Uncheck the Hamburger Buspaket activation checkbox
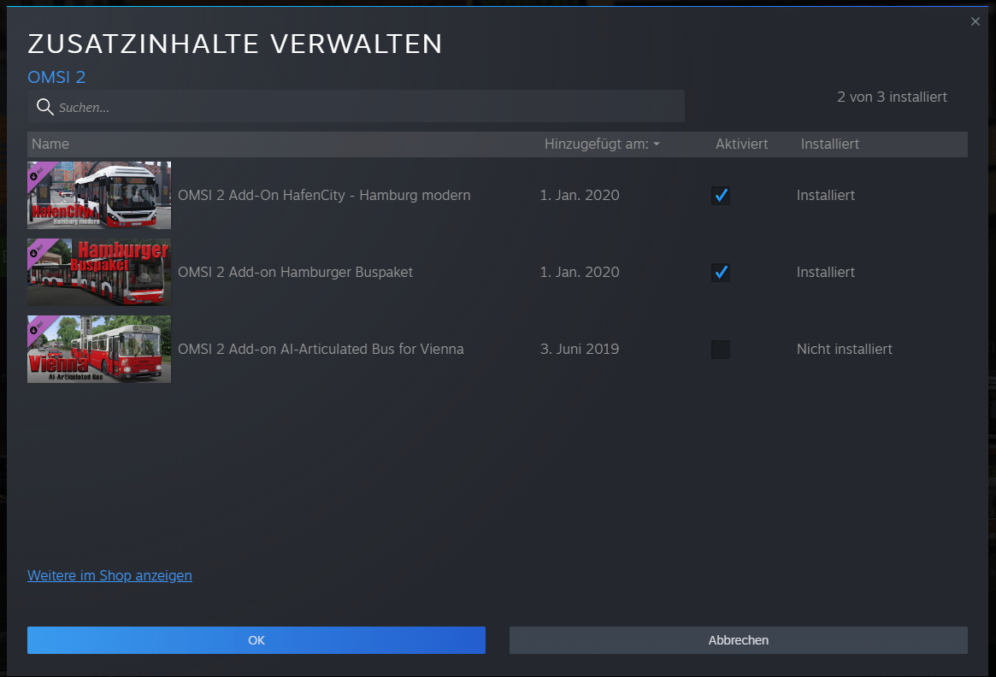 point(721,273)
